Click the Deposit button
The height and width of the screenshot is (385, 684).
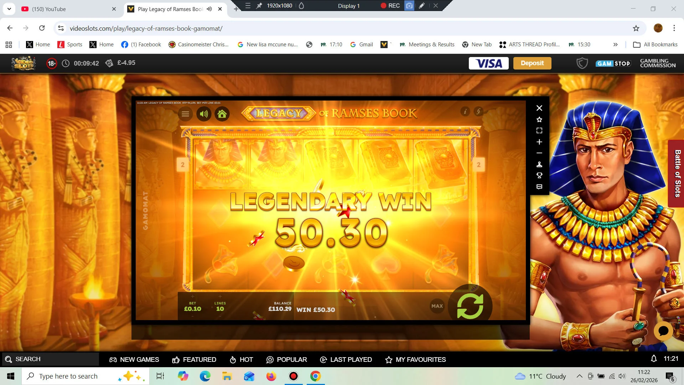(x=532, y=63)
